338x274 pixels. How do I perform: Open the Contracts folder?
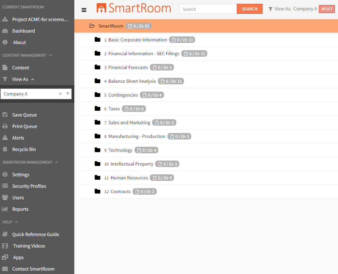pyautogui.click(x=121, y=192)
